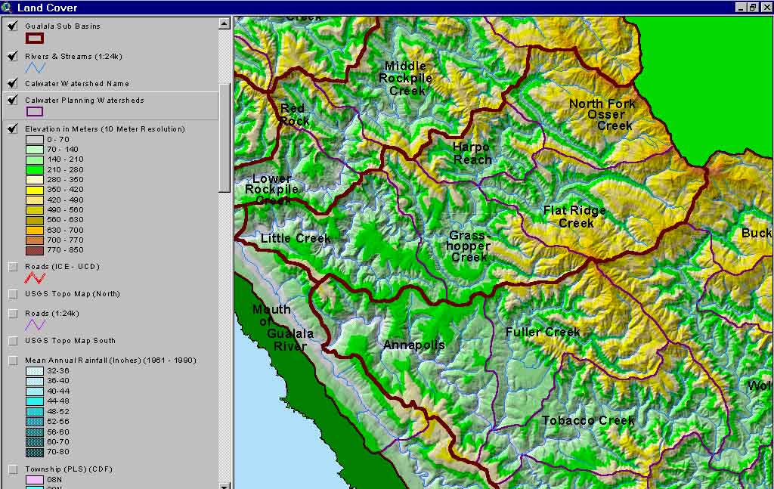Enable Township (PLS) (CDF) layer
The width and height of the screenshot is (774, 489).
tap(13, 469)
